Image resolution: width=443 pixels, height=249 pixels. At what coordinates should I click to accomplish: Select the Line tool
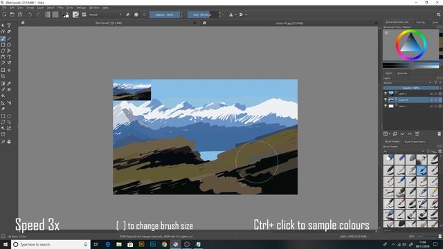[x=9, y=39]
